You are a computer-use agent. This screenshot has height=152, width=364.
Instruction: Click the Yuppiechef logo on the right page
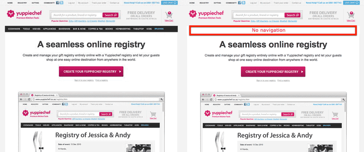coord(206,15)
